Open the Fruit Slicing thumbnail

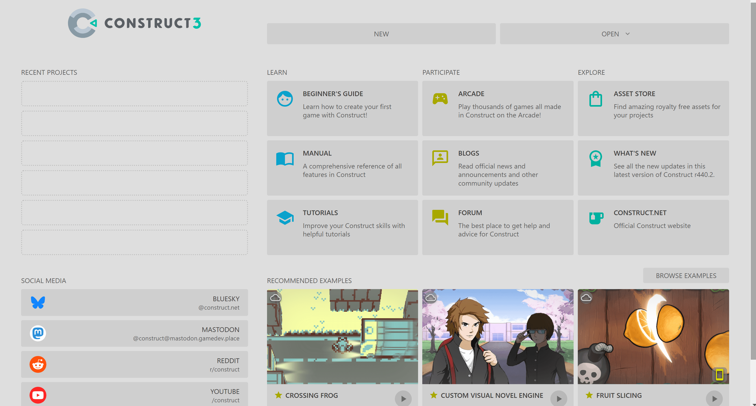click(653, 336)
